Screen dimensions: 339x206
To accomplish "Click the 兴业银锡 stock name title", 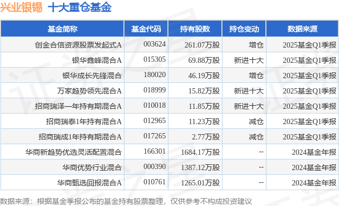I will tap(21, 7).
